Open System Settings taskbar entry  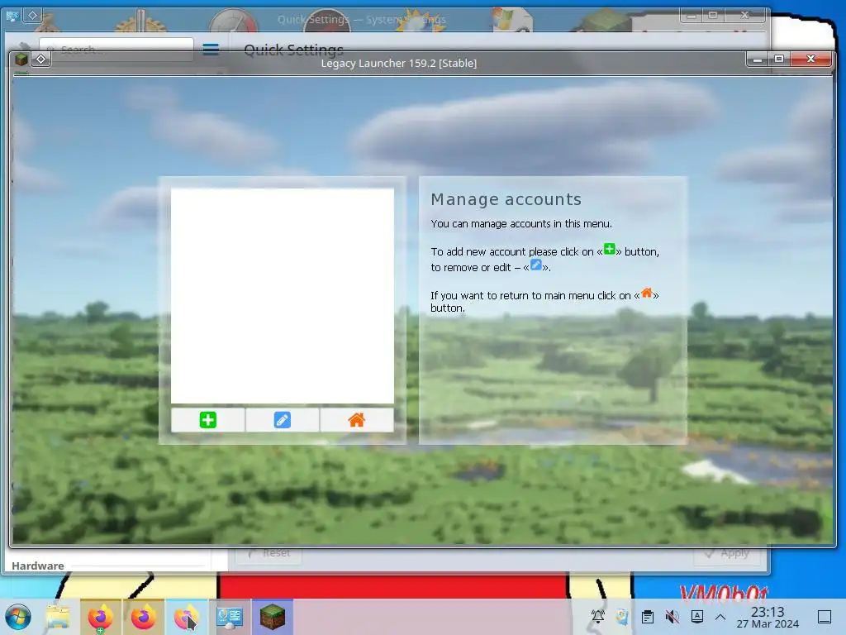[x=230, y=617]
